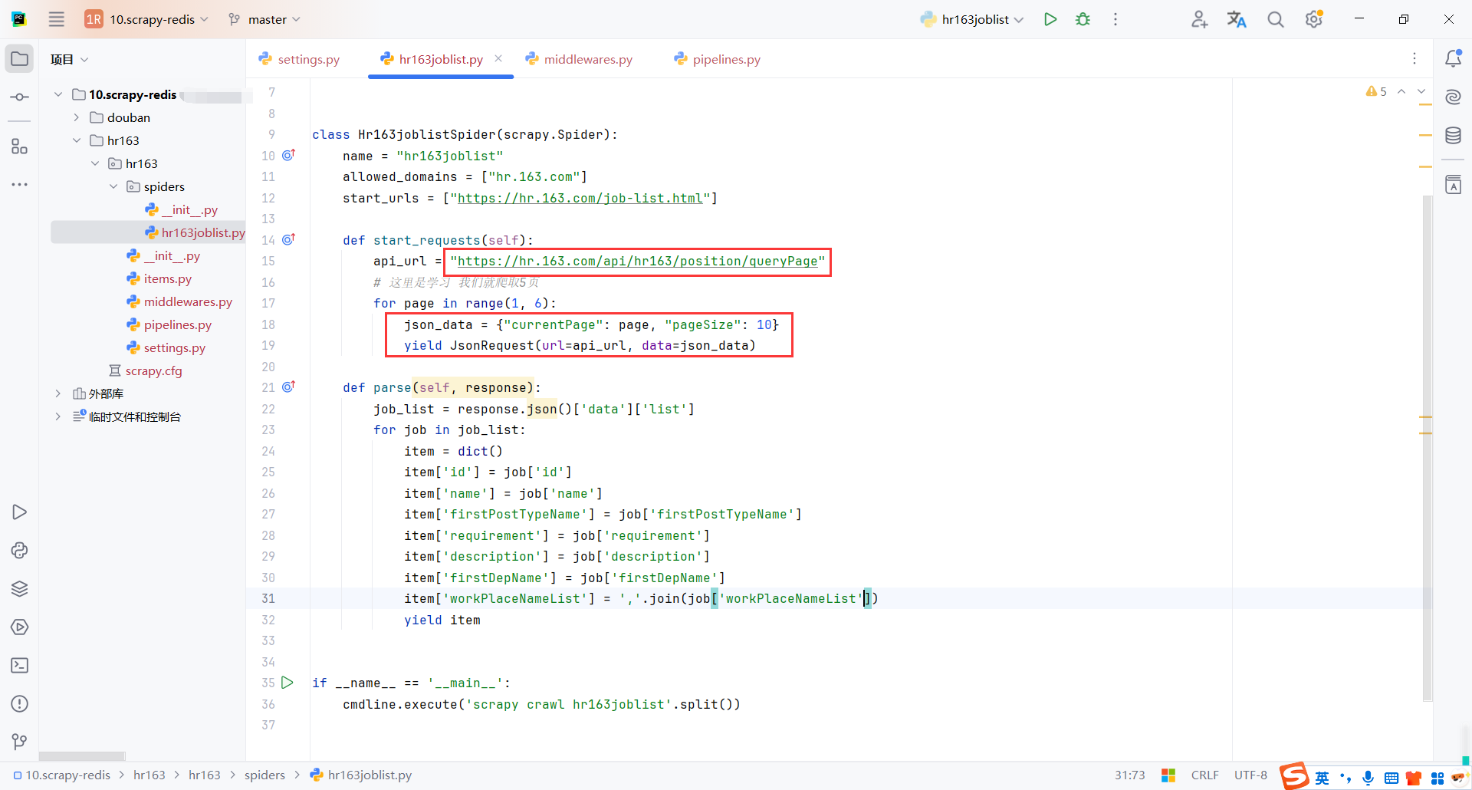The width and height of the screenshot is (1472, 790).
Task: Select scrapy.cfg in project tree
Action: [146, 370]
